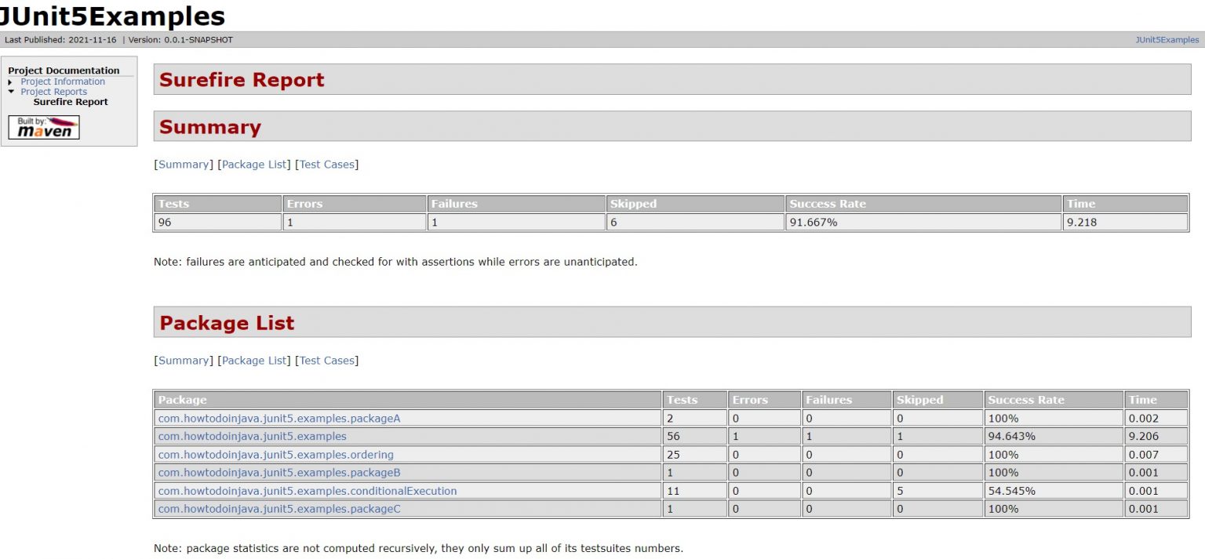
Task: Open the packageA package report
Action: (x=281, y=418)
